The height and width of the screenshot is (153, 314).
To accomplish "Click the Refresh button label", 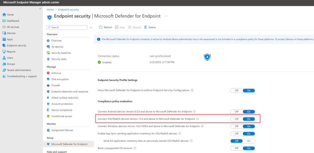I will click(108, 27).
